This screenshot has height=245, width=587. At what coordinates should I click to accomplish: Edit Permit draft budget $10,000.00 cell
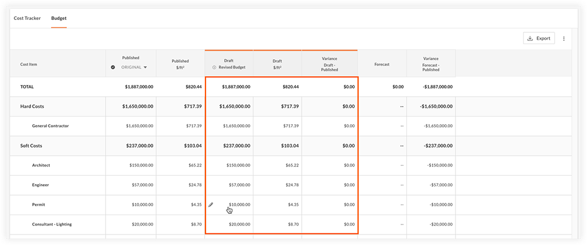[x=229, y=205]
